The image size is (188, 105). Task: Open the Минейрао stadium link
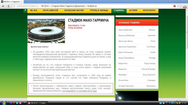point(122,75)
